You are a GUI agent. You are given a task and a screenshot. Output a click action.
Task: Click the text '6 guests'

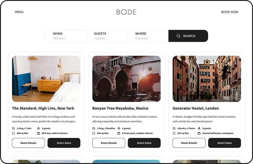207,128
